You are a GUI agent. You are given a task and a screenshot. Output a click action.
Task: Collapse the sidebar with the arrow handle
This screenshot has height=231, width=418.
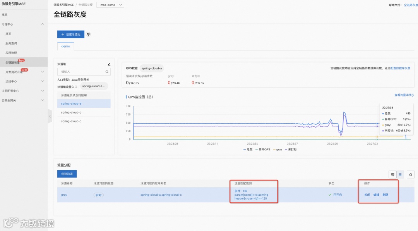point(50,116)
